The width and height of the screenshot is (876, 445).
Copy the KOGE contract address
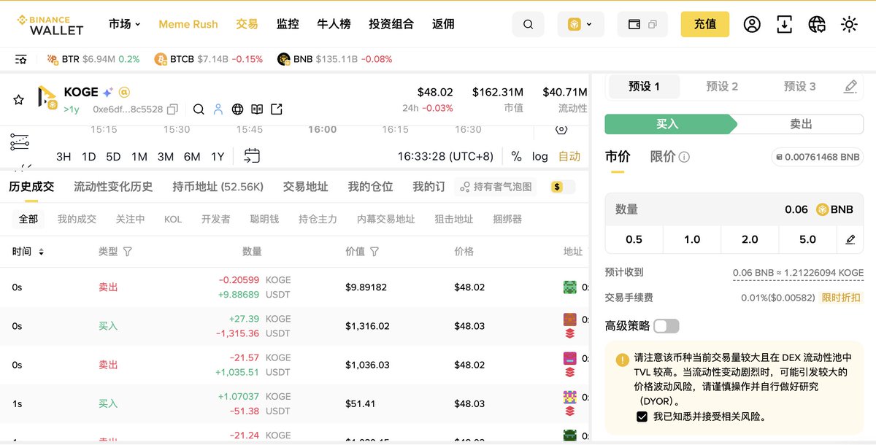click(x=172, y=109)
